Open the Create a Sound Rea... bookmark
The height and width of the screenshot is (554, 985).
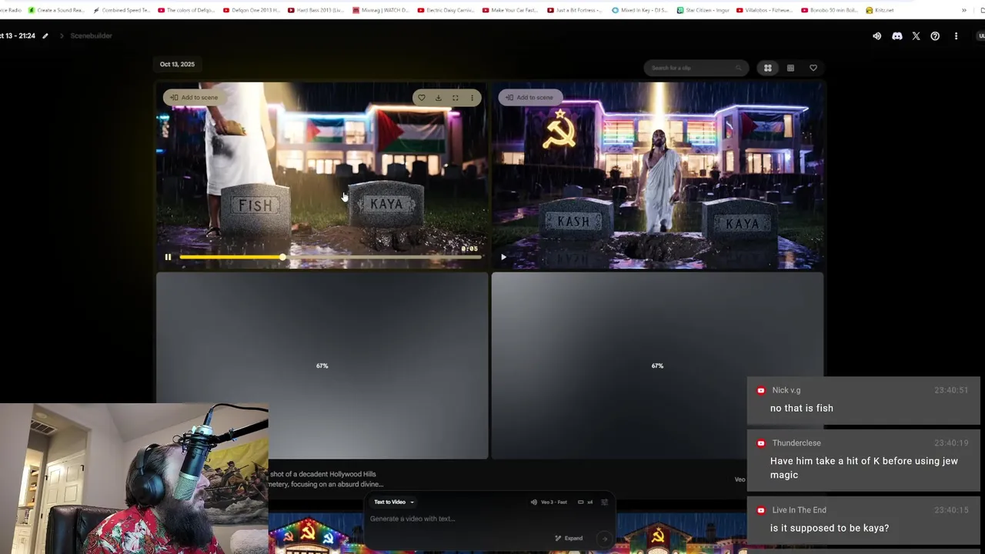[57, 10]
